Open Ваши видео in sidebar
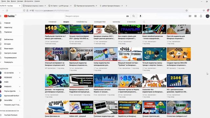Viewport: 210px width, 118px height. pyautogui.click(x=9, y=49)
